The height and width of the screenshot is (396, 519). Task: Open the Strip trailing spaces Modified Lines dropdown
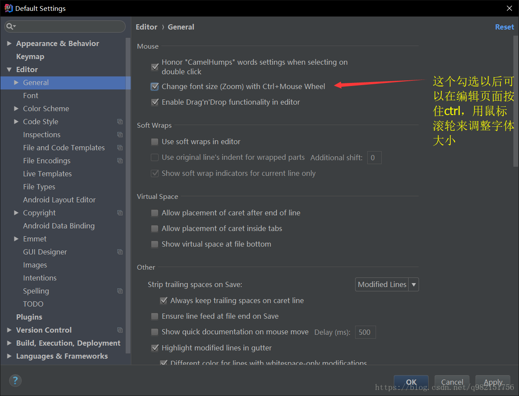pyautogui.click(x=387, y=284)
